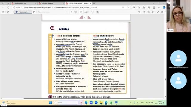The width and height of the screenshot is (191, 107).
Task: Expand the Нарисовать pen options dropdown
Action: point(30,12)
